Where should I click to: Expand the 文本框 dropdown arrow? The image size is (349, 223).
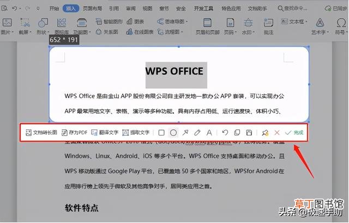coord(306,22)
